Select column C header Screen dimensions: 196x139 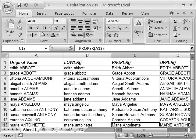point(135,55)
